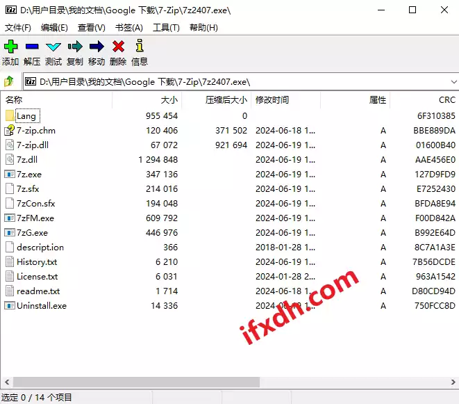The width and height of the screenshot is (459, 404).
Task: Click the License.txt document icon
Action: 10,276
